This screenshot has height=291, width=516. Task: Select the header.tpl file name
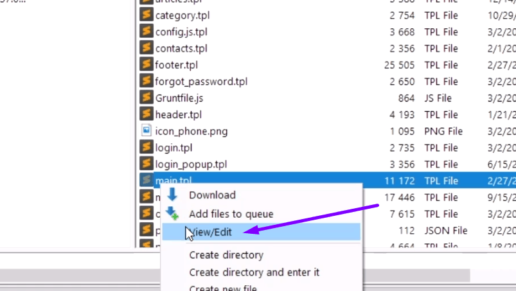(x=179, y=115)
